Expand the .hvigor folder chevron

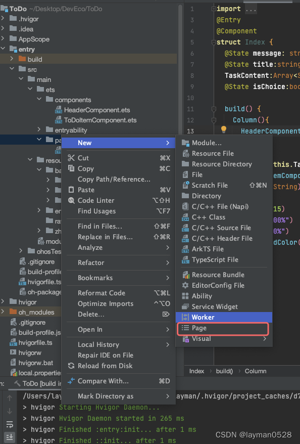tap(3, 19)
